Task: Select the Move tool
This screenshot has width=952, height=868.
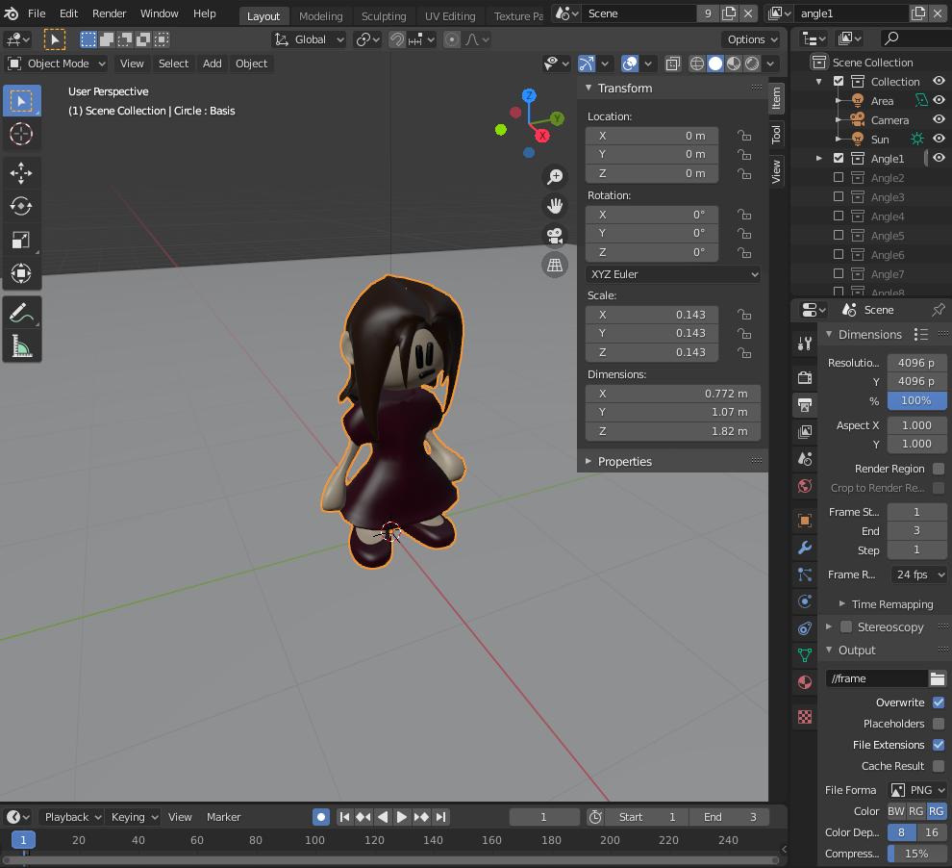Action: point(21,173)
